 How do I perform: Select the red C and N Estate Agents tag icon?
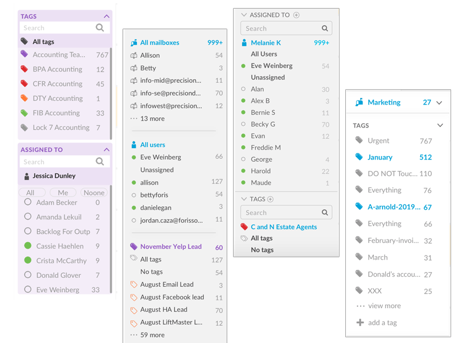coord(244,226)
